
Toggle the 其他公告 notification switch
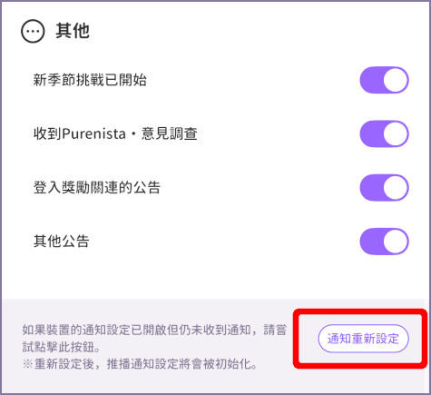click(384, 242)
